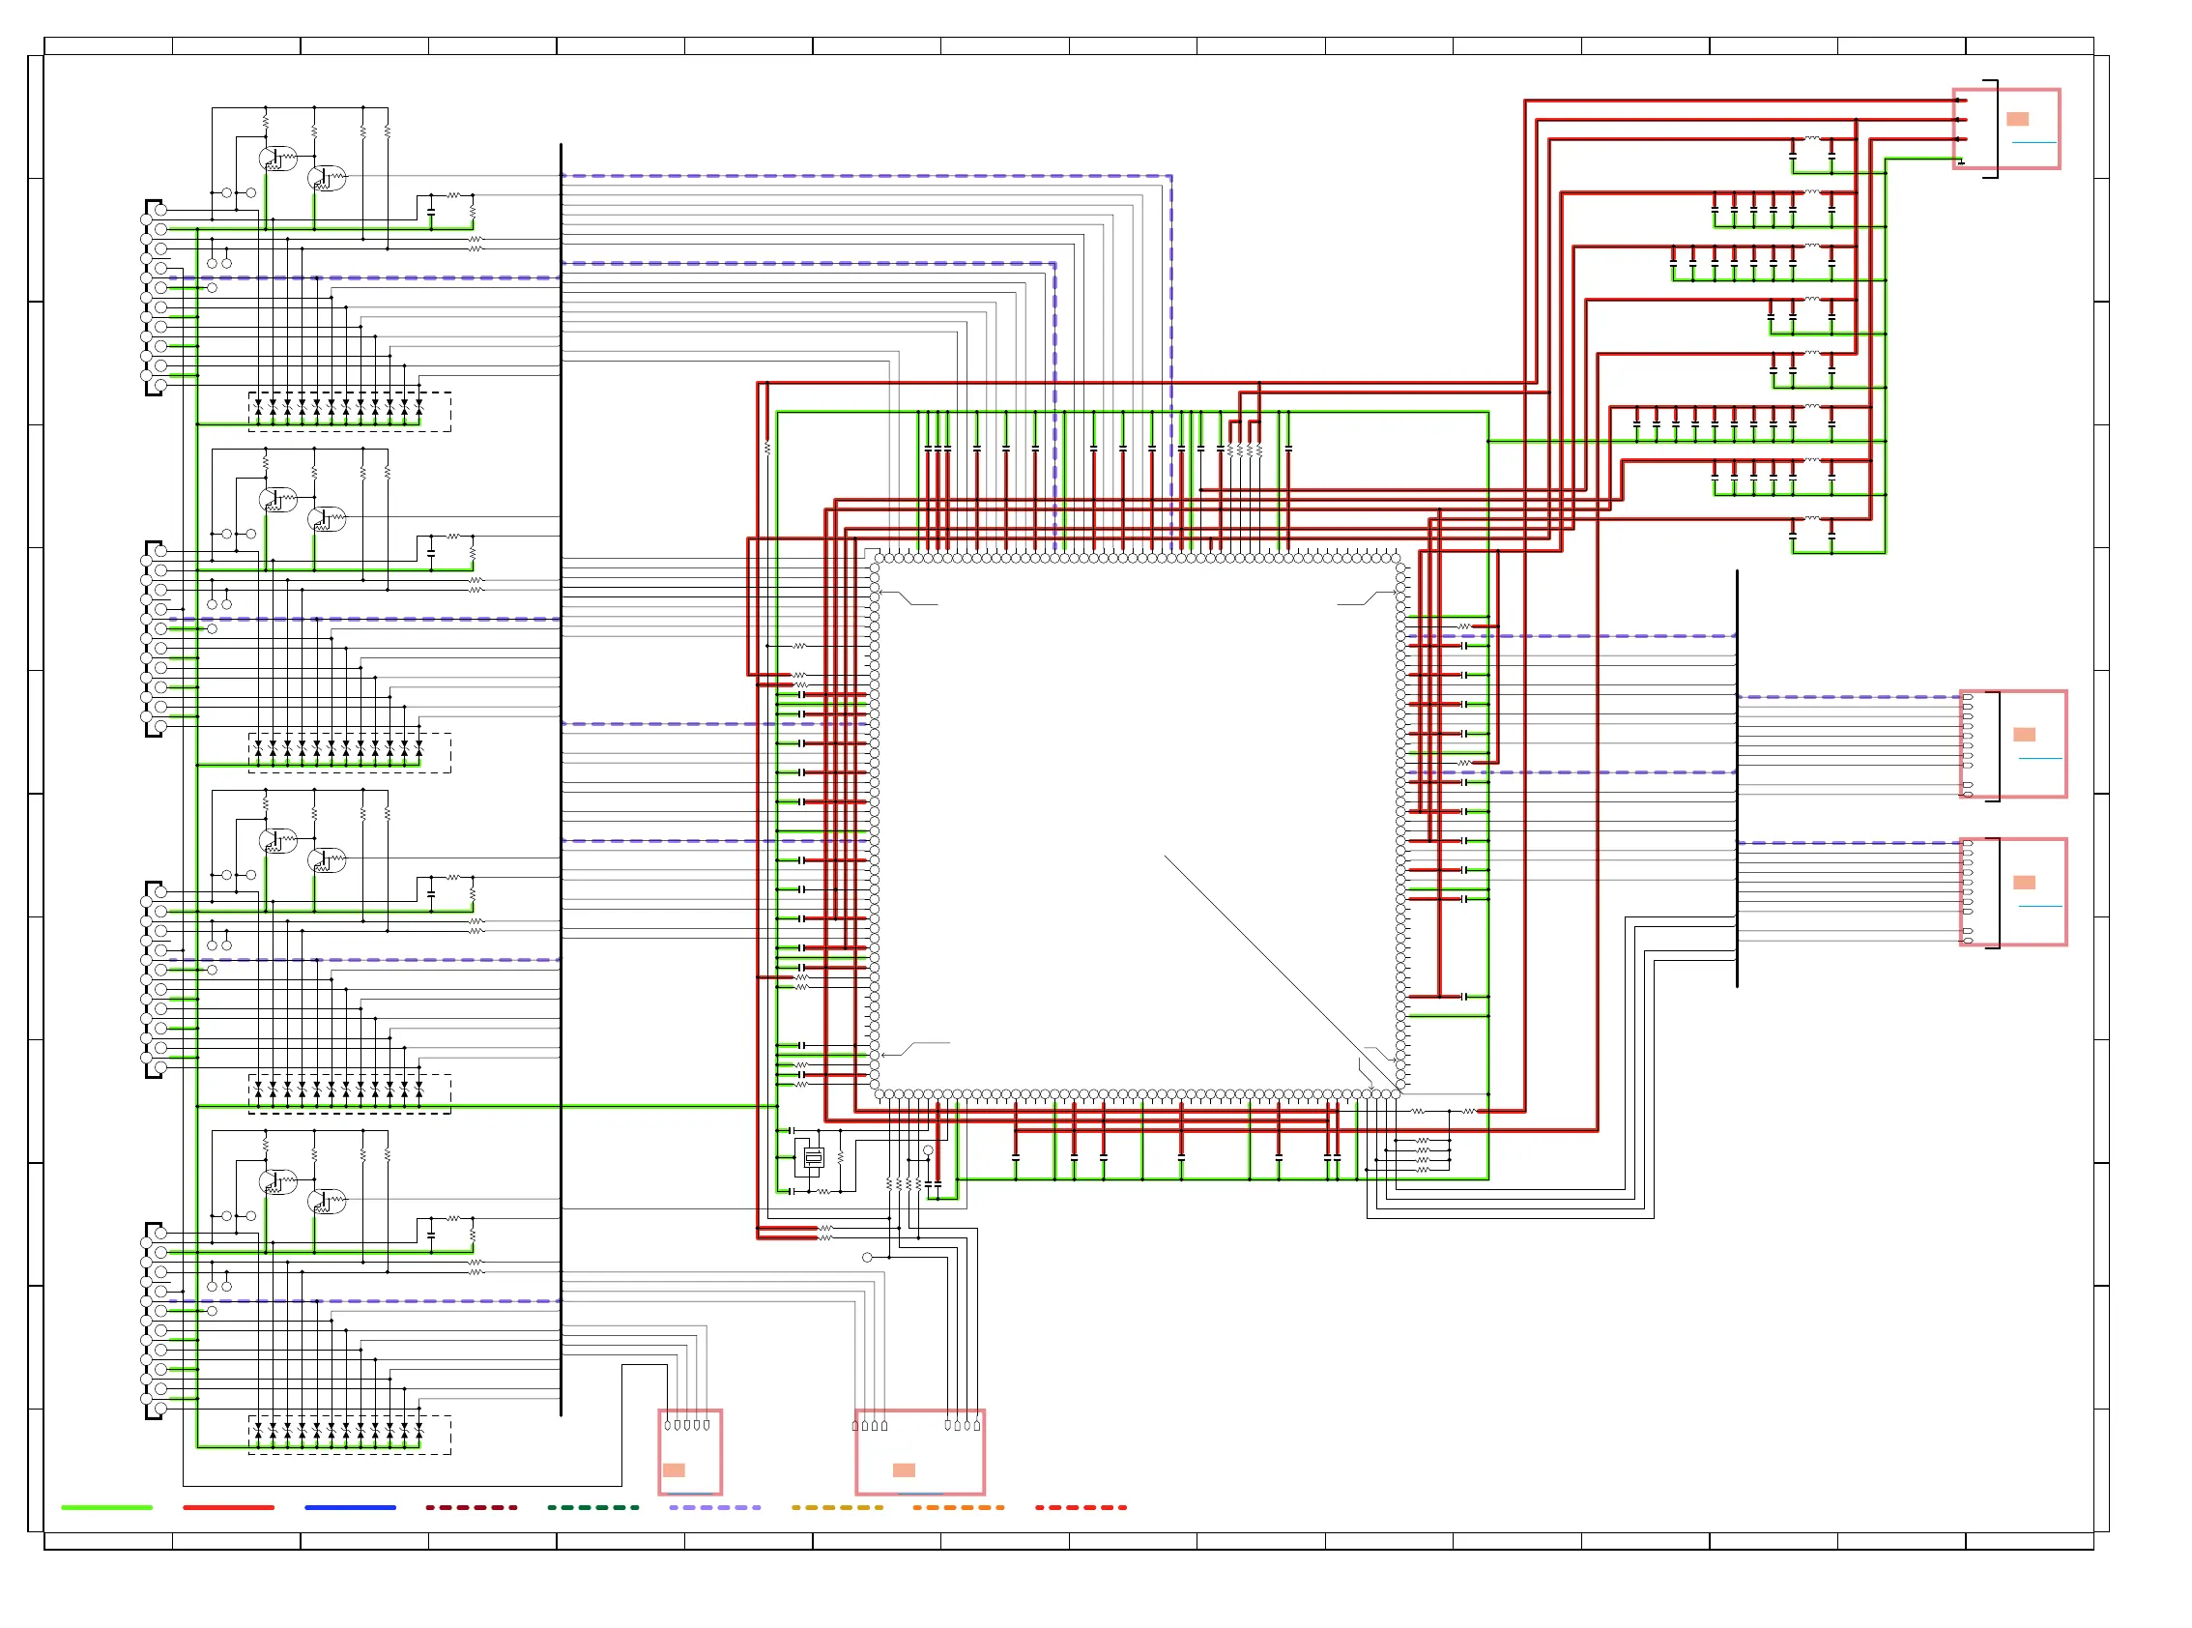Screen dimensions: 2192x1628
Task: Click the center of the large square IC
Action: (x=1138, y=826)
